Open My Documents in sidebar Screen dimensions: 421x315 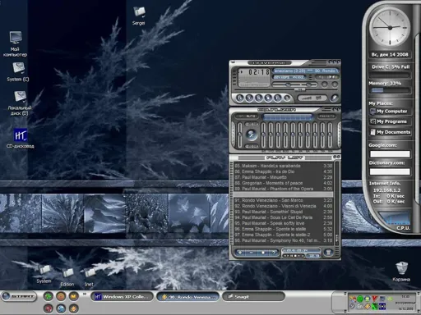(x=390, y=132)
